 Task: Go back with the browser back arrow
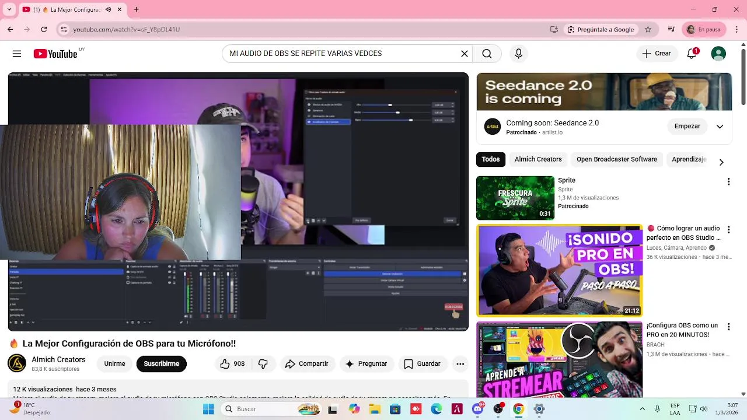[x=10, y=29]
